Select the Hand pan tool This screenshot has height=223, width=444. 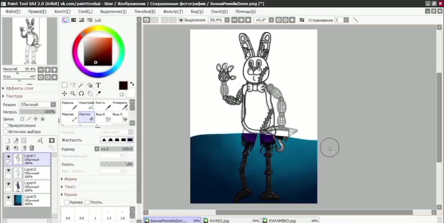pyautogui.click(x=90, y=94)
